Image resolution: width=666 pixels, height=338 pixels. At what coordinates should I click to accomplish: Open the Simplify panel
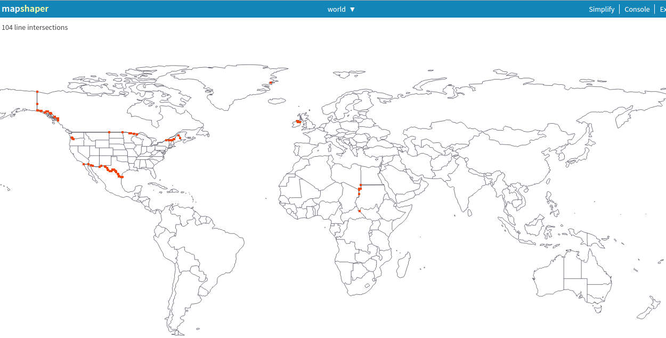[602, 9]
